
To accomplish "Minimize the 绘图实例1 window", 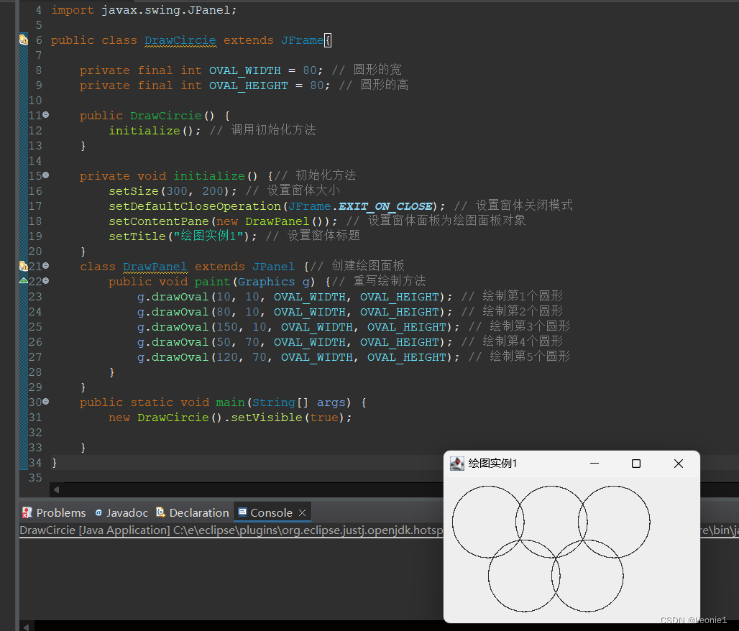I will (x=595, y=464).
